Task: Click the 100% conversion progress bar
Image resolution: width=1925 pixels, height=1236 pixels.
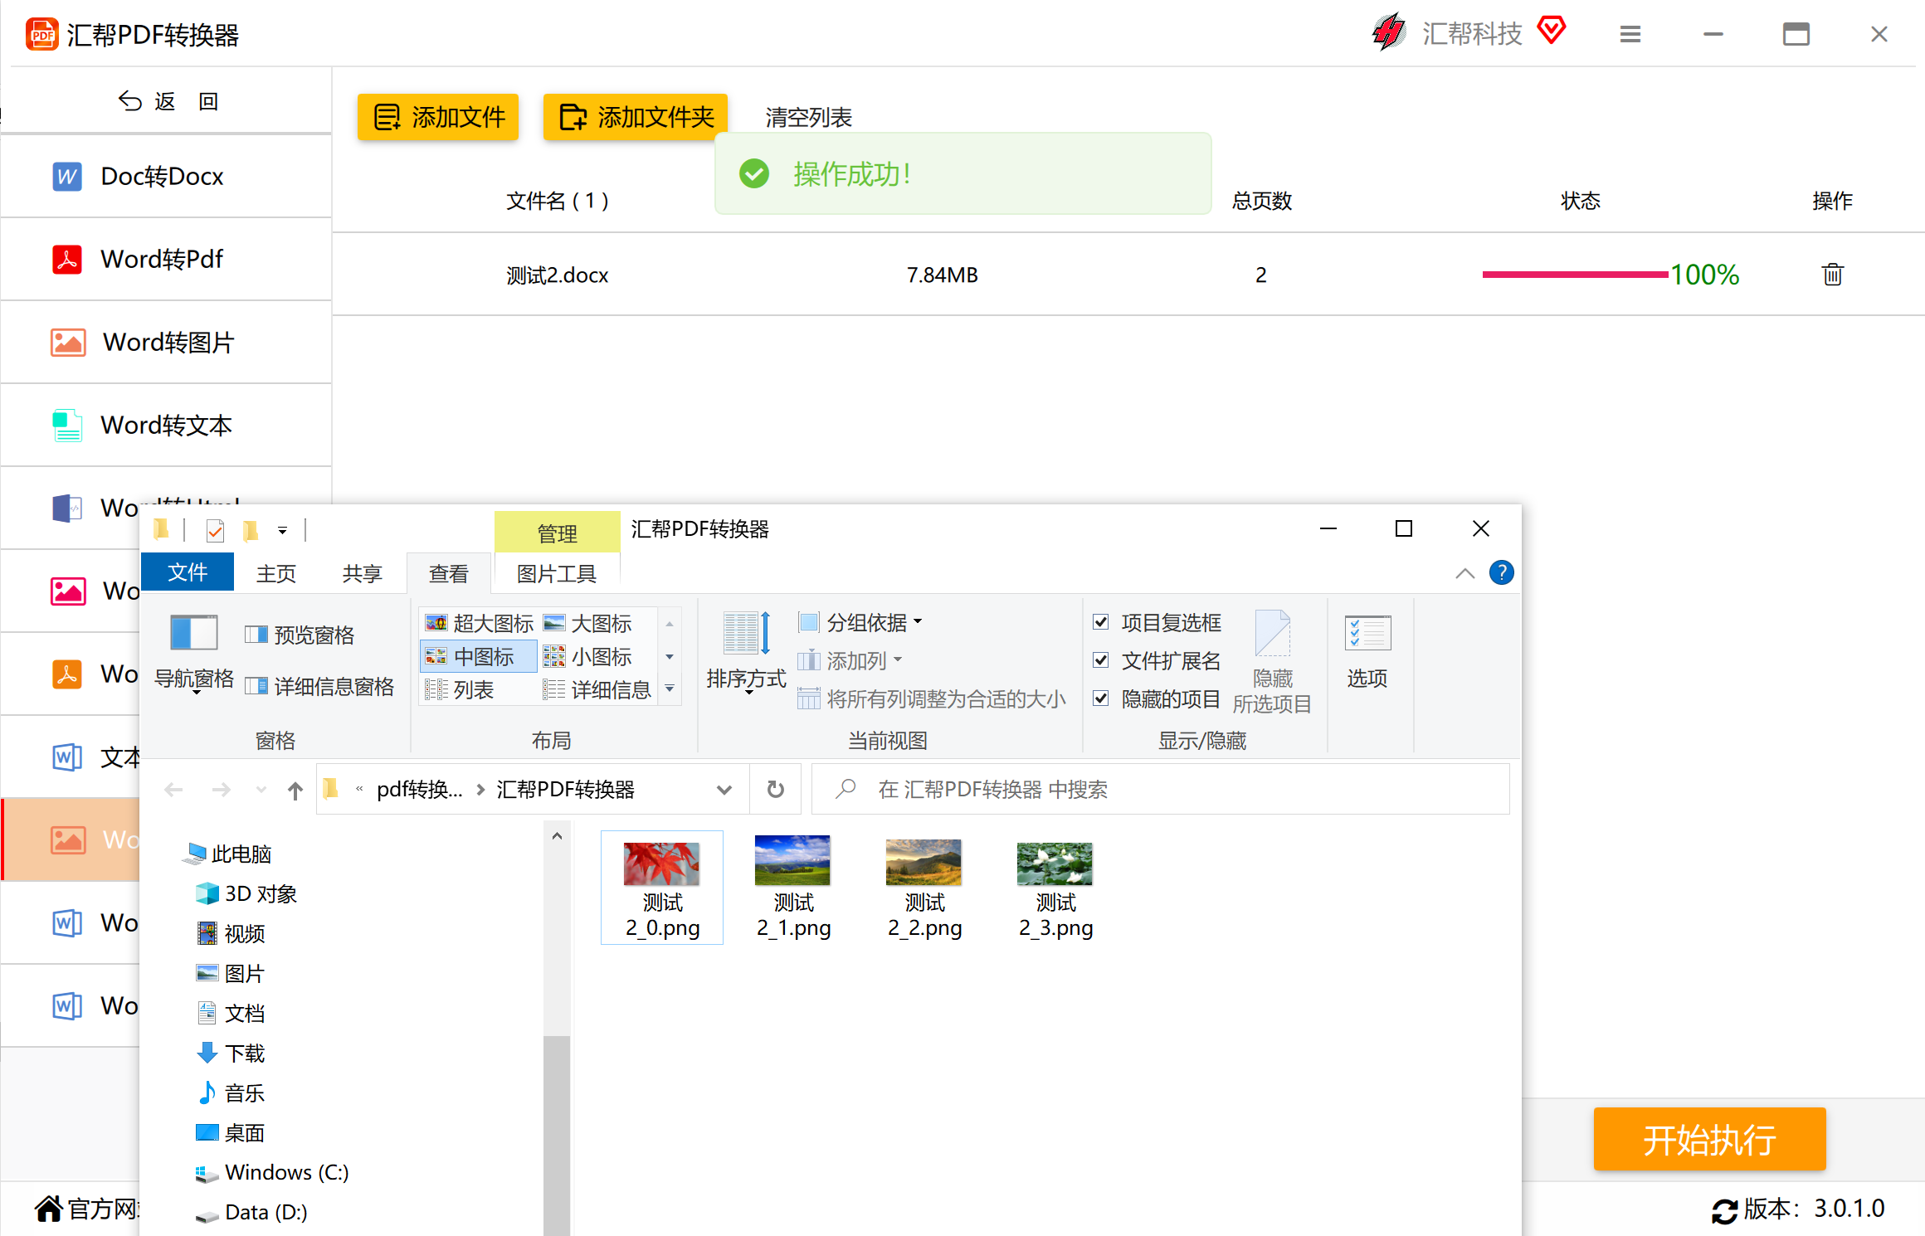Action: [1575, 275]
